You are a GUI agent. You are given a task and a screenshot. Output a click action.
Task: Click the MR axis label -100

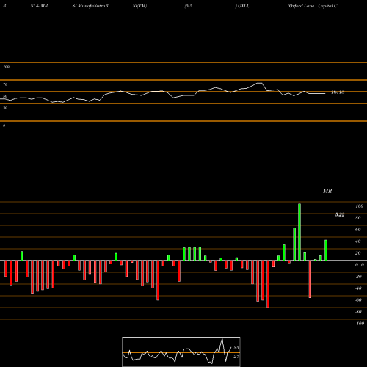[x=360, y=324]
